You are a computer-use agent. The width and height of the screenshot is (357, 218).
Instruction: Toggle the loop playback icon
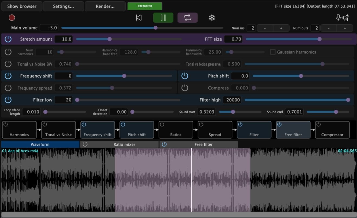coord(187,18)
